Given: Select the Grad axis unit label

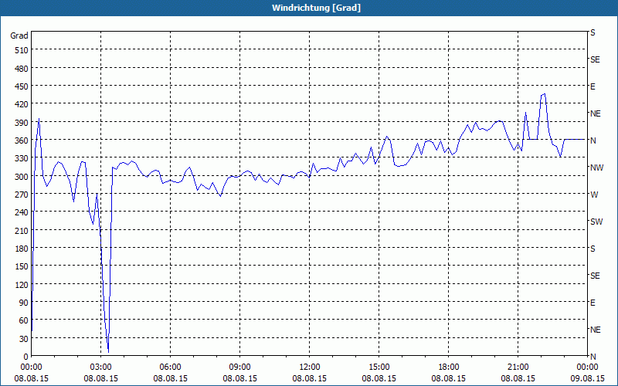Looking at the screenshot, I should point(19,36).
